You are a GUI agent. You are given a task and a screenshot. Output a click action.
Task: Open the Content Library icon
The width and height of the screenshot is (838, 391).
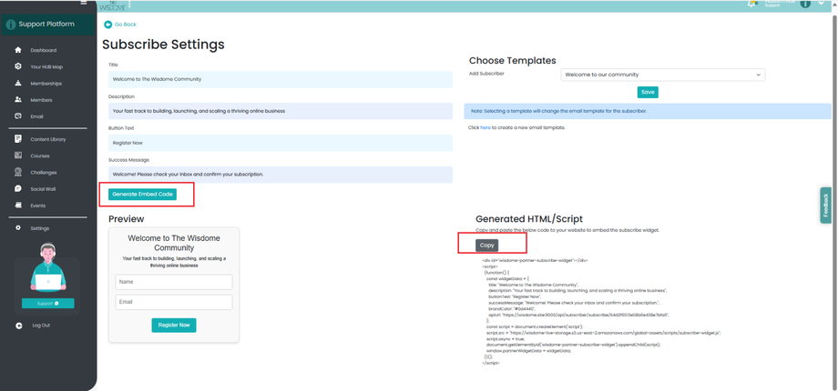pyautogui.click(x=18, y=139)
